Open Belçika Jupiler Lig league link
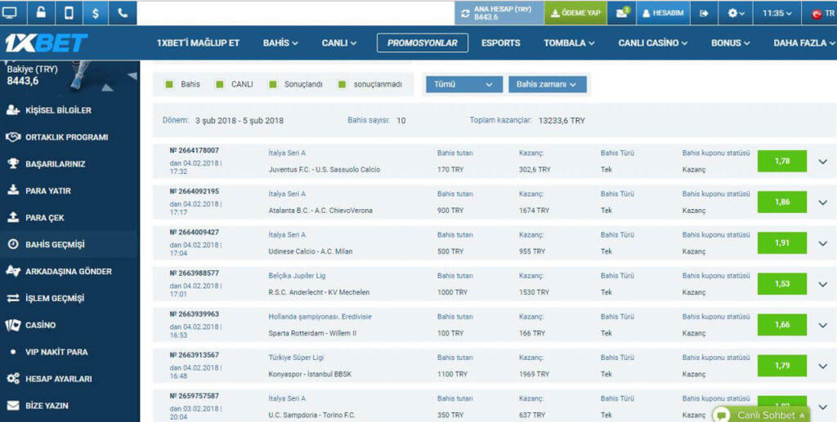 [x=297, y=276]
